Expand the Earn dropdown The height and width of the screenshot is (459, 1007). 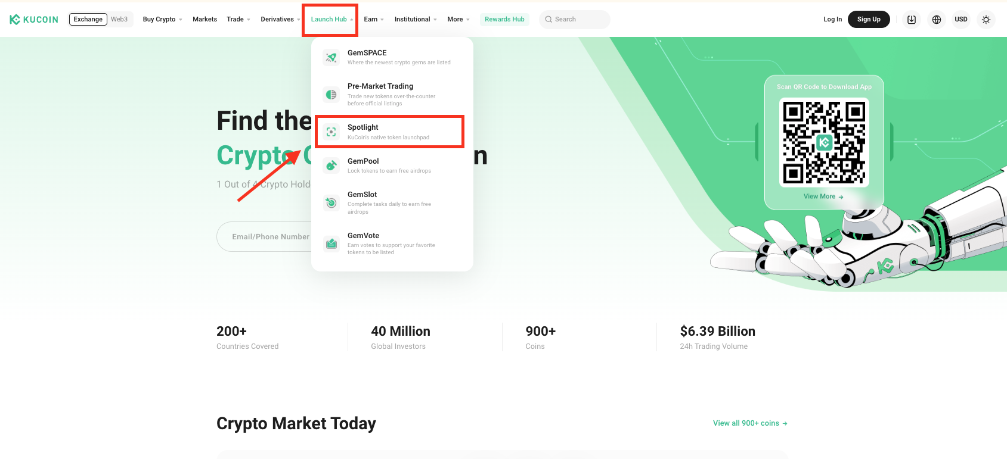[374, 19]
